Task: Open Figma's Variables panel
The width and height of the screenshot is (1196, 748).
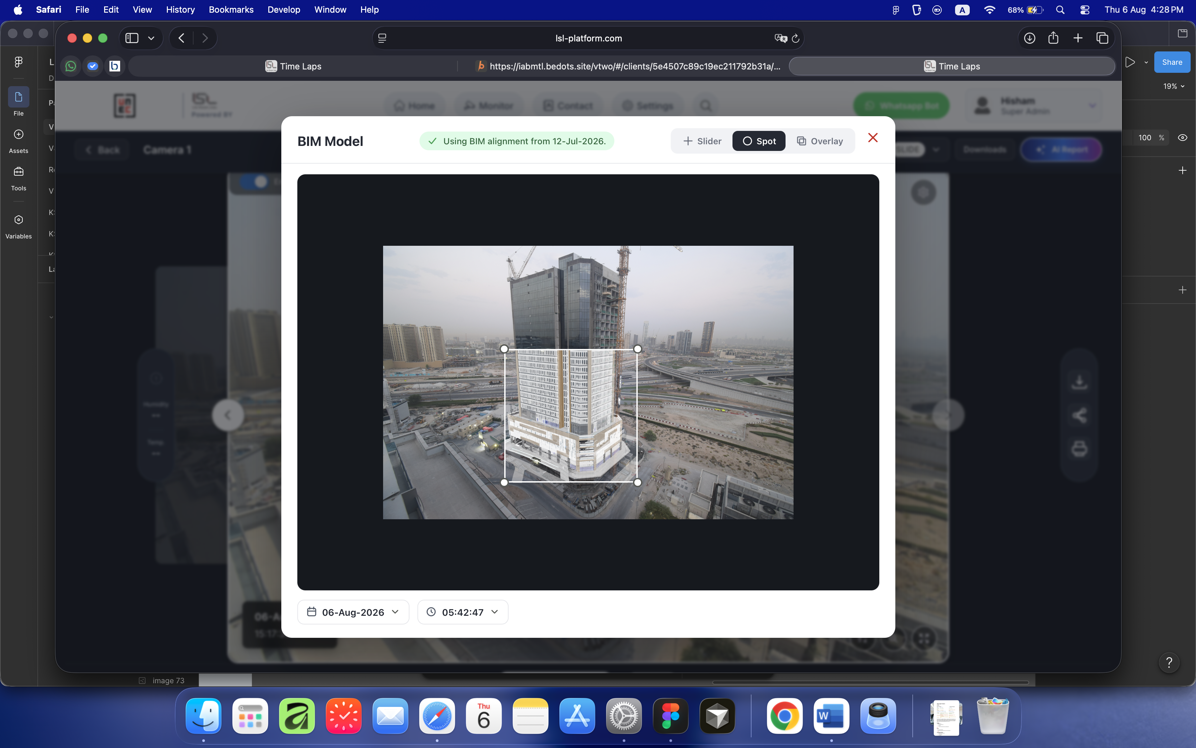Action: [19, 227]
